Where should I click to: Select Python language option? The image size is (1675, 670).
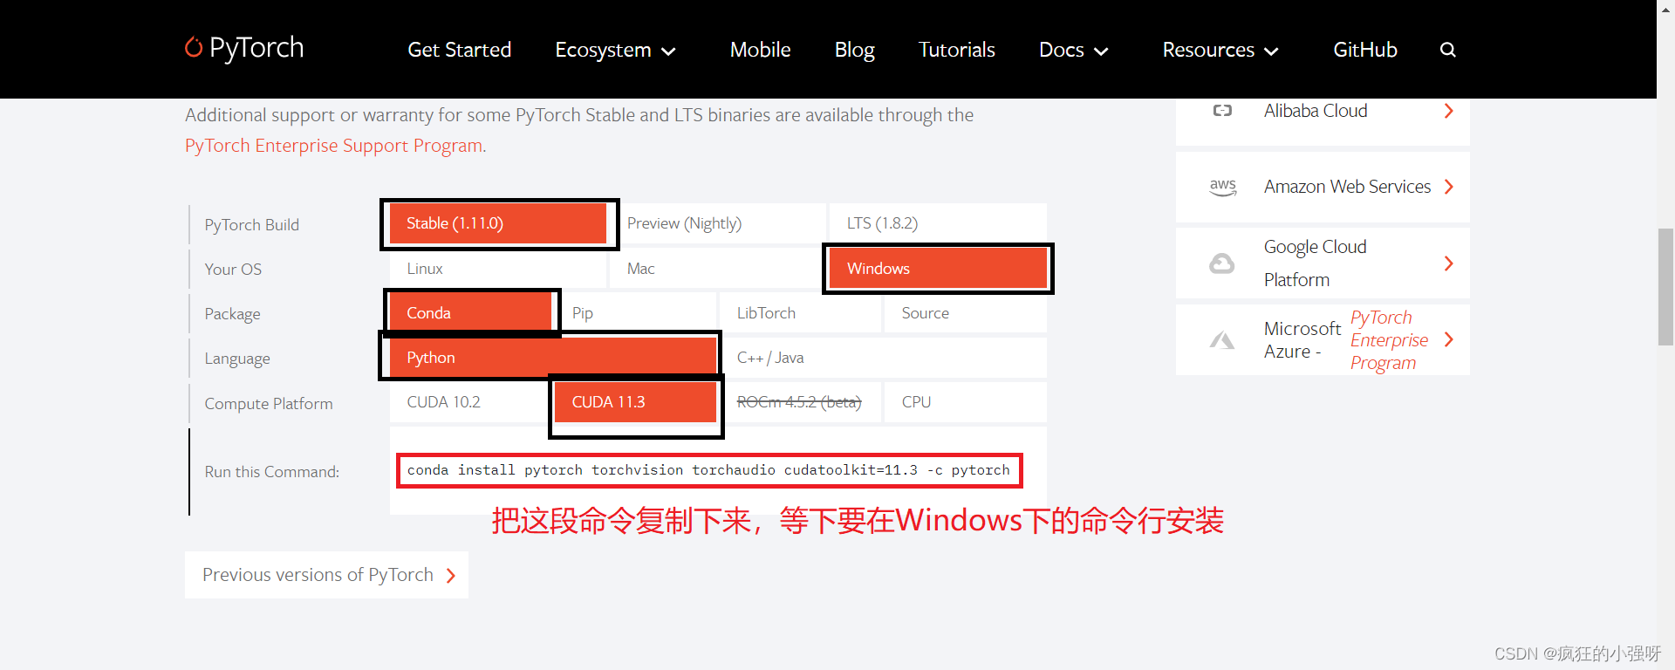pos(553,358)
